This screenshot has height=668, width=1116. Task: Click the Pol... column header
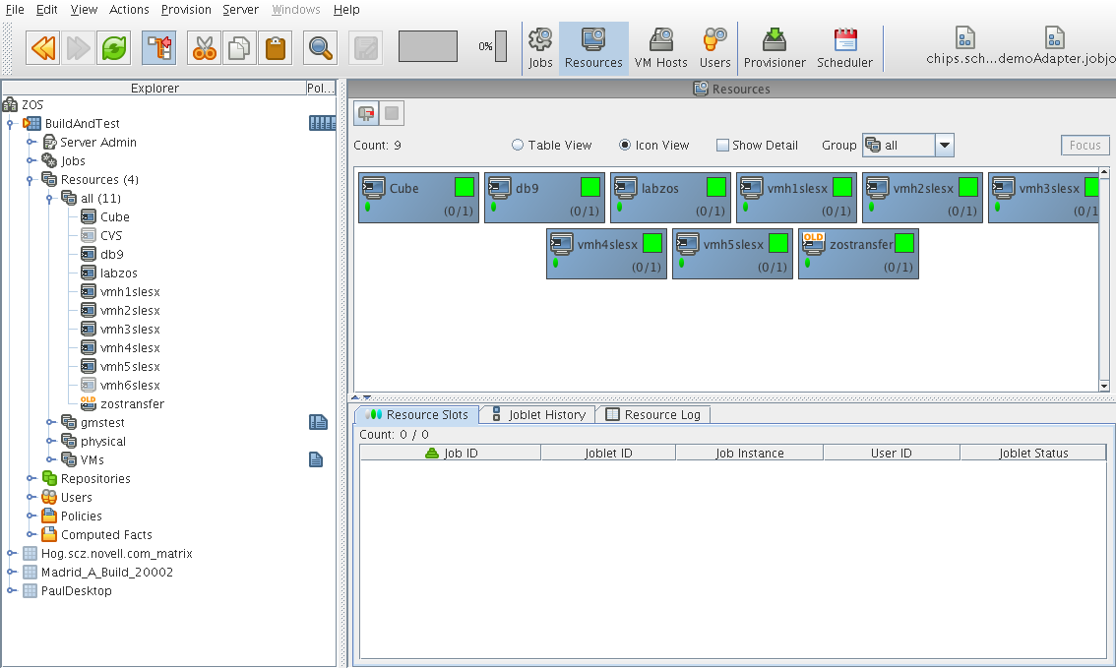point(320,89)
